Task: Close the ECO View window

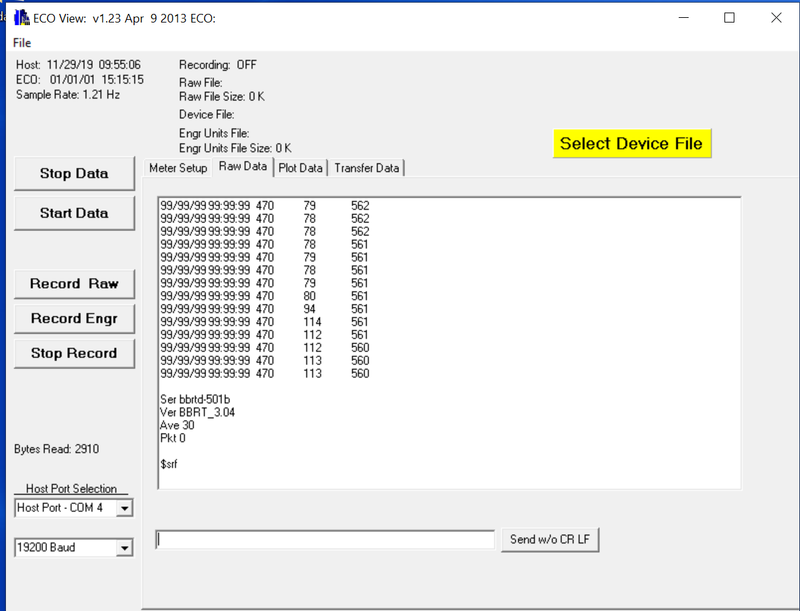Action: point(776,18)
